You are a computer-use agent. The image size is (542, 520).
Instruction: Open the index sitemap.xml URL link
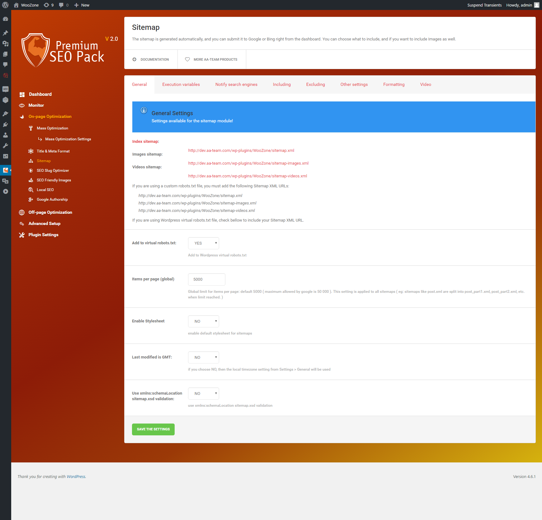[241, 151]
